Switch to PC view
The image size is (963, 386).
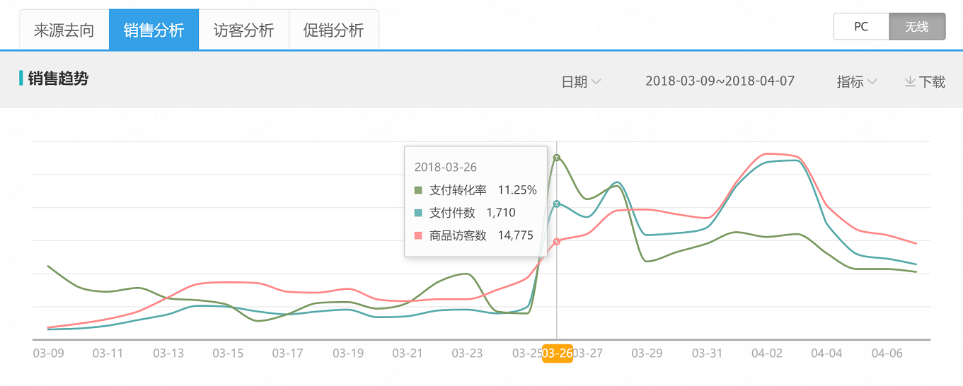tap(861, 27)
